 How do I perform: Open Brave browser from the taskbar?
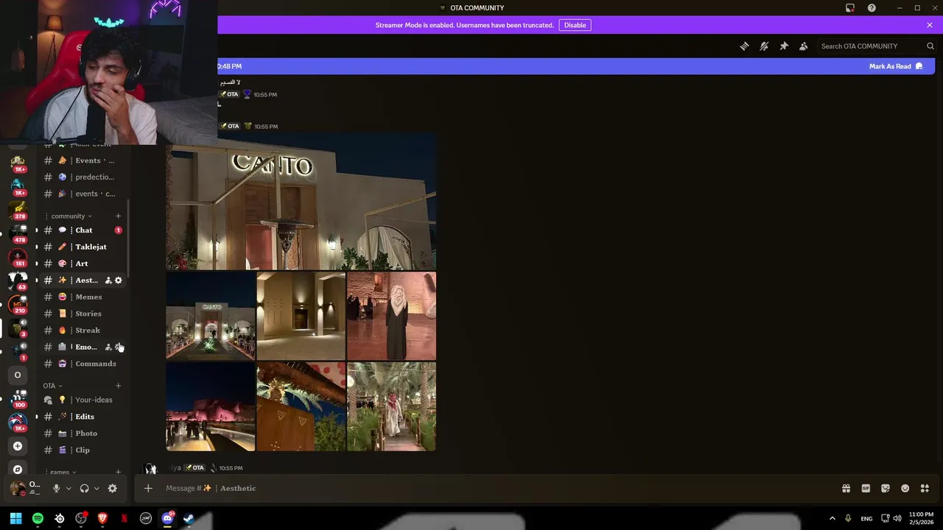[102, 518]
